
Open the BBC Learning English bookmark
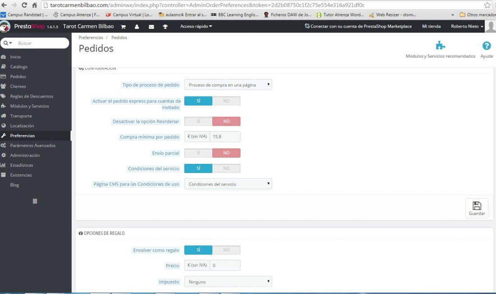pyautogui.click(x=235, y=14)
